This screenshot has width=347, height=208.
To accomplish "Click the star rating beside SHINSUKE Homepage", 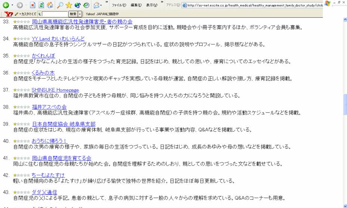I will point(21,90).
